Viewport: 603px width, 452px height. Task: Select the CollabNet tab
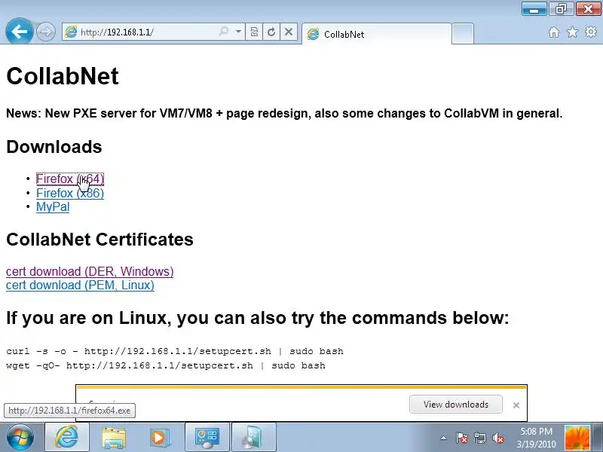376,34
